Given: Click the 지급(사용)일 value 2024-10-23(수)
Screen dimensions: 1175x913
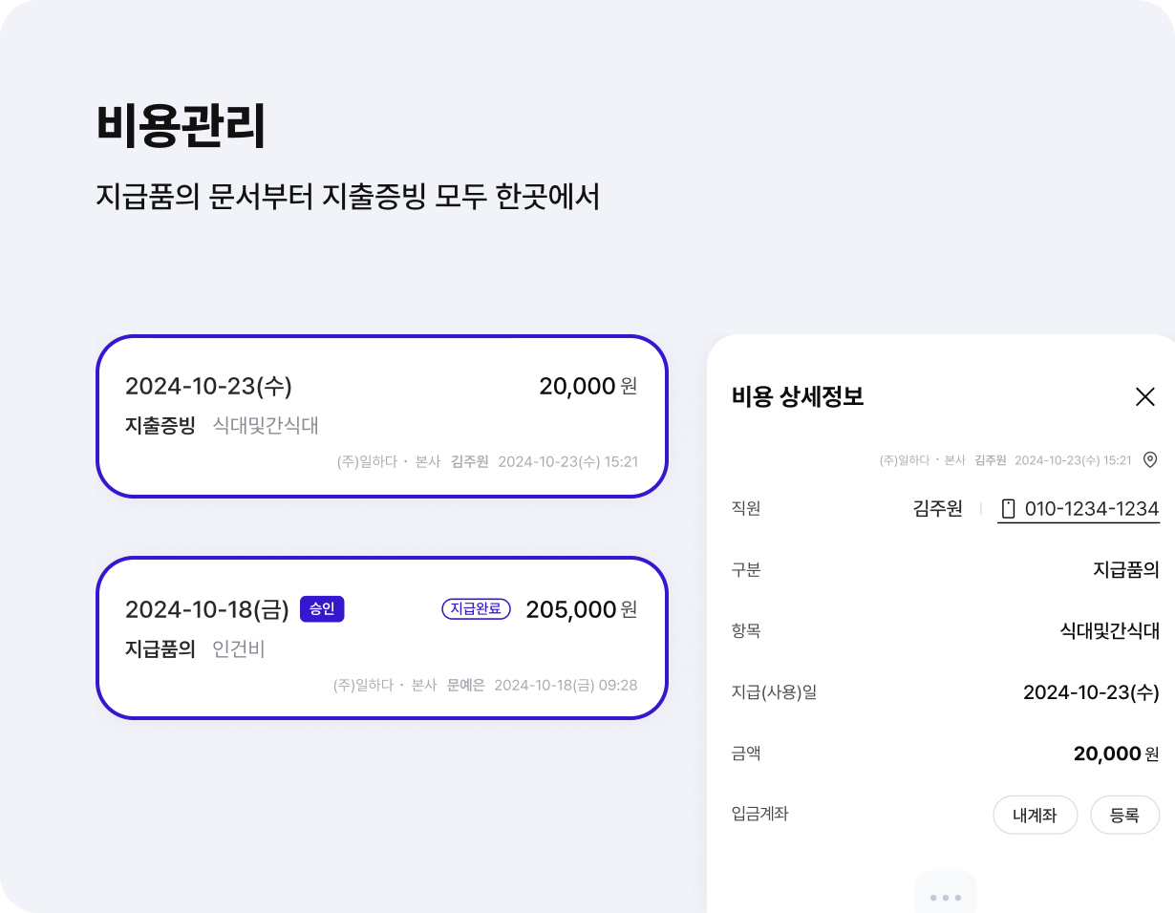Looking at the screenshot, I should click(1091, 692).
